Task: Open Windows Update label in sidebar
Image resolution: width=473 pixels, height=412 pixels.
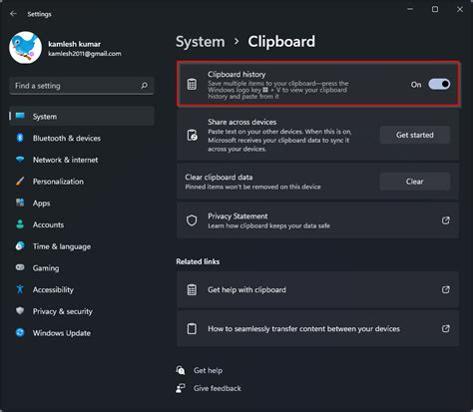Action: (62, 333)
